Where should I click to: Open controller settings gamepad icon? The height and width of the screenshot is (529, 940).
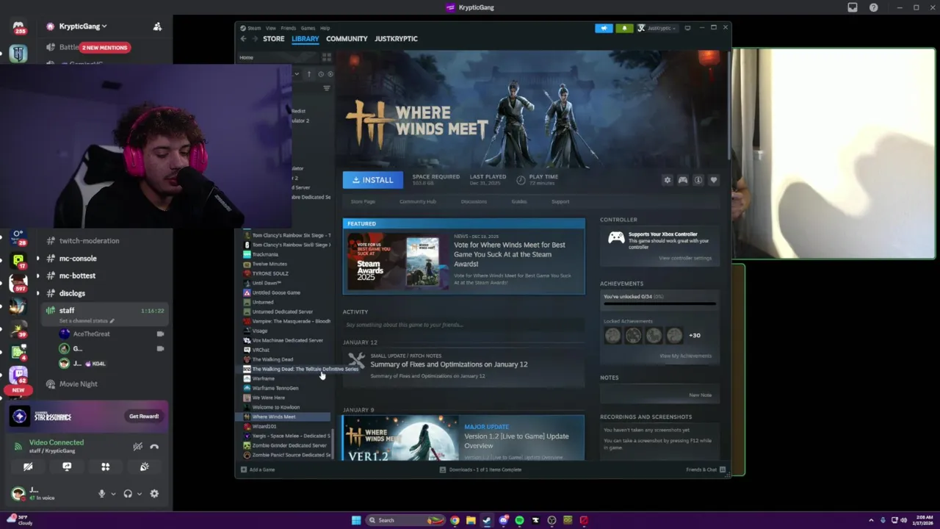coord(683,180)
